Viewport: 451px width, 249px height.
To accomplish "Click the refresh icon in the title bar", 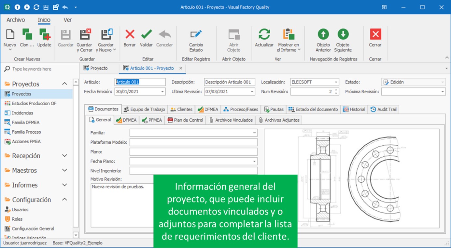I will (x=36, y=7).
